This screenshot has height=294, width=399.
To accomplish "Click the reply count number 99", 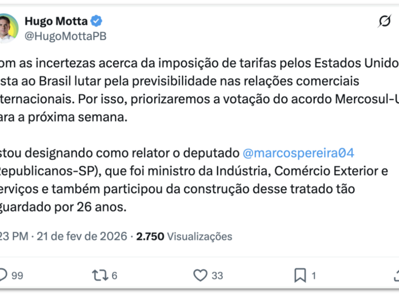I will point(17,275).
